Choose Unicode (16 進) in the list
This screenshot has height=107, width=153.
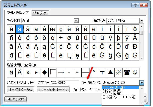(121, 87)
